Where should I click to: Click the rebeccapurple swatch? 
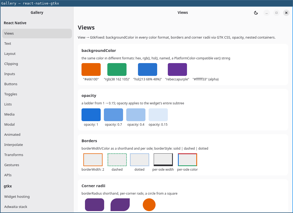[x=177, y=69]
